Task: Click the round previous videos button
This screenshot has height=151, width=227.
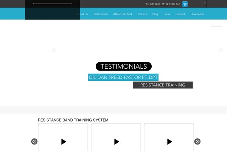Action: click(34, 142)
